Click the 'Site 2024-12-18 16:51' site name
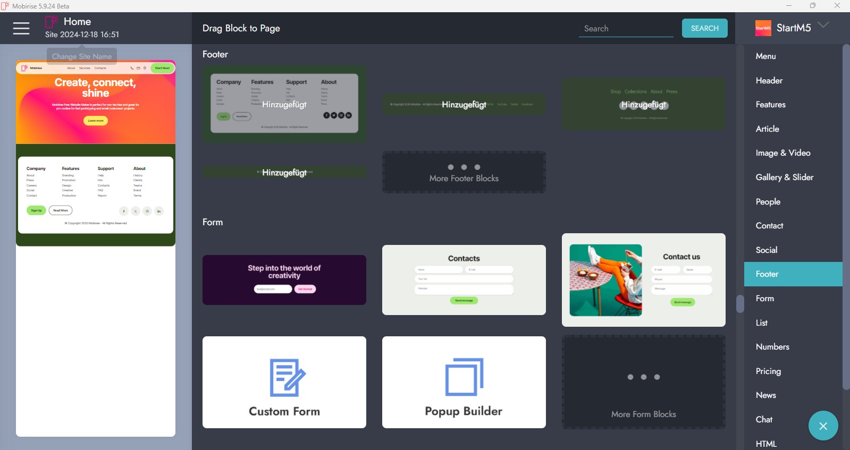 tap(82, 35)
